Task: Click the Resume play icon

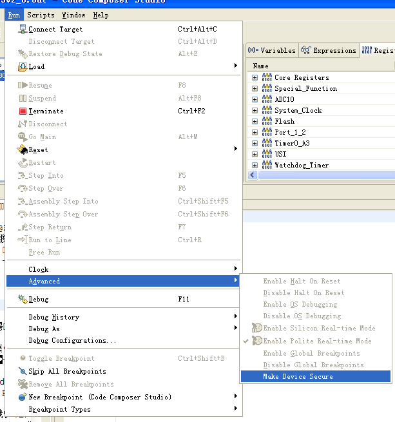Action: coord(23,85)
